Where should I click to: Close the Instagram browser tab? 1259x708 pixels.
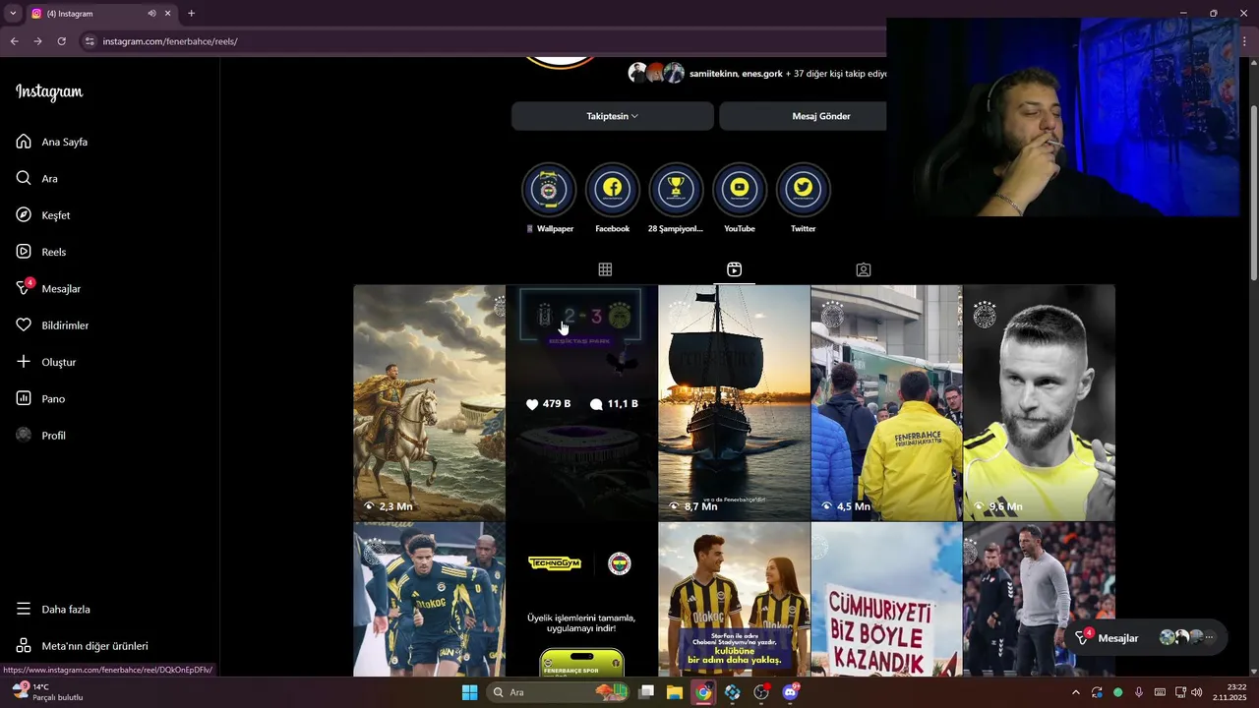point(167,14)
